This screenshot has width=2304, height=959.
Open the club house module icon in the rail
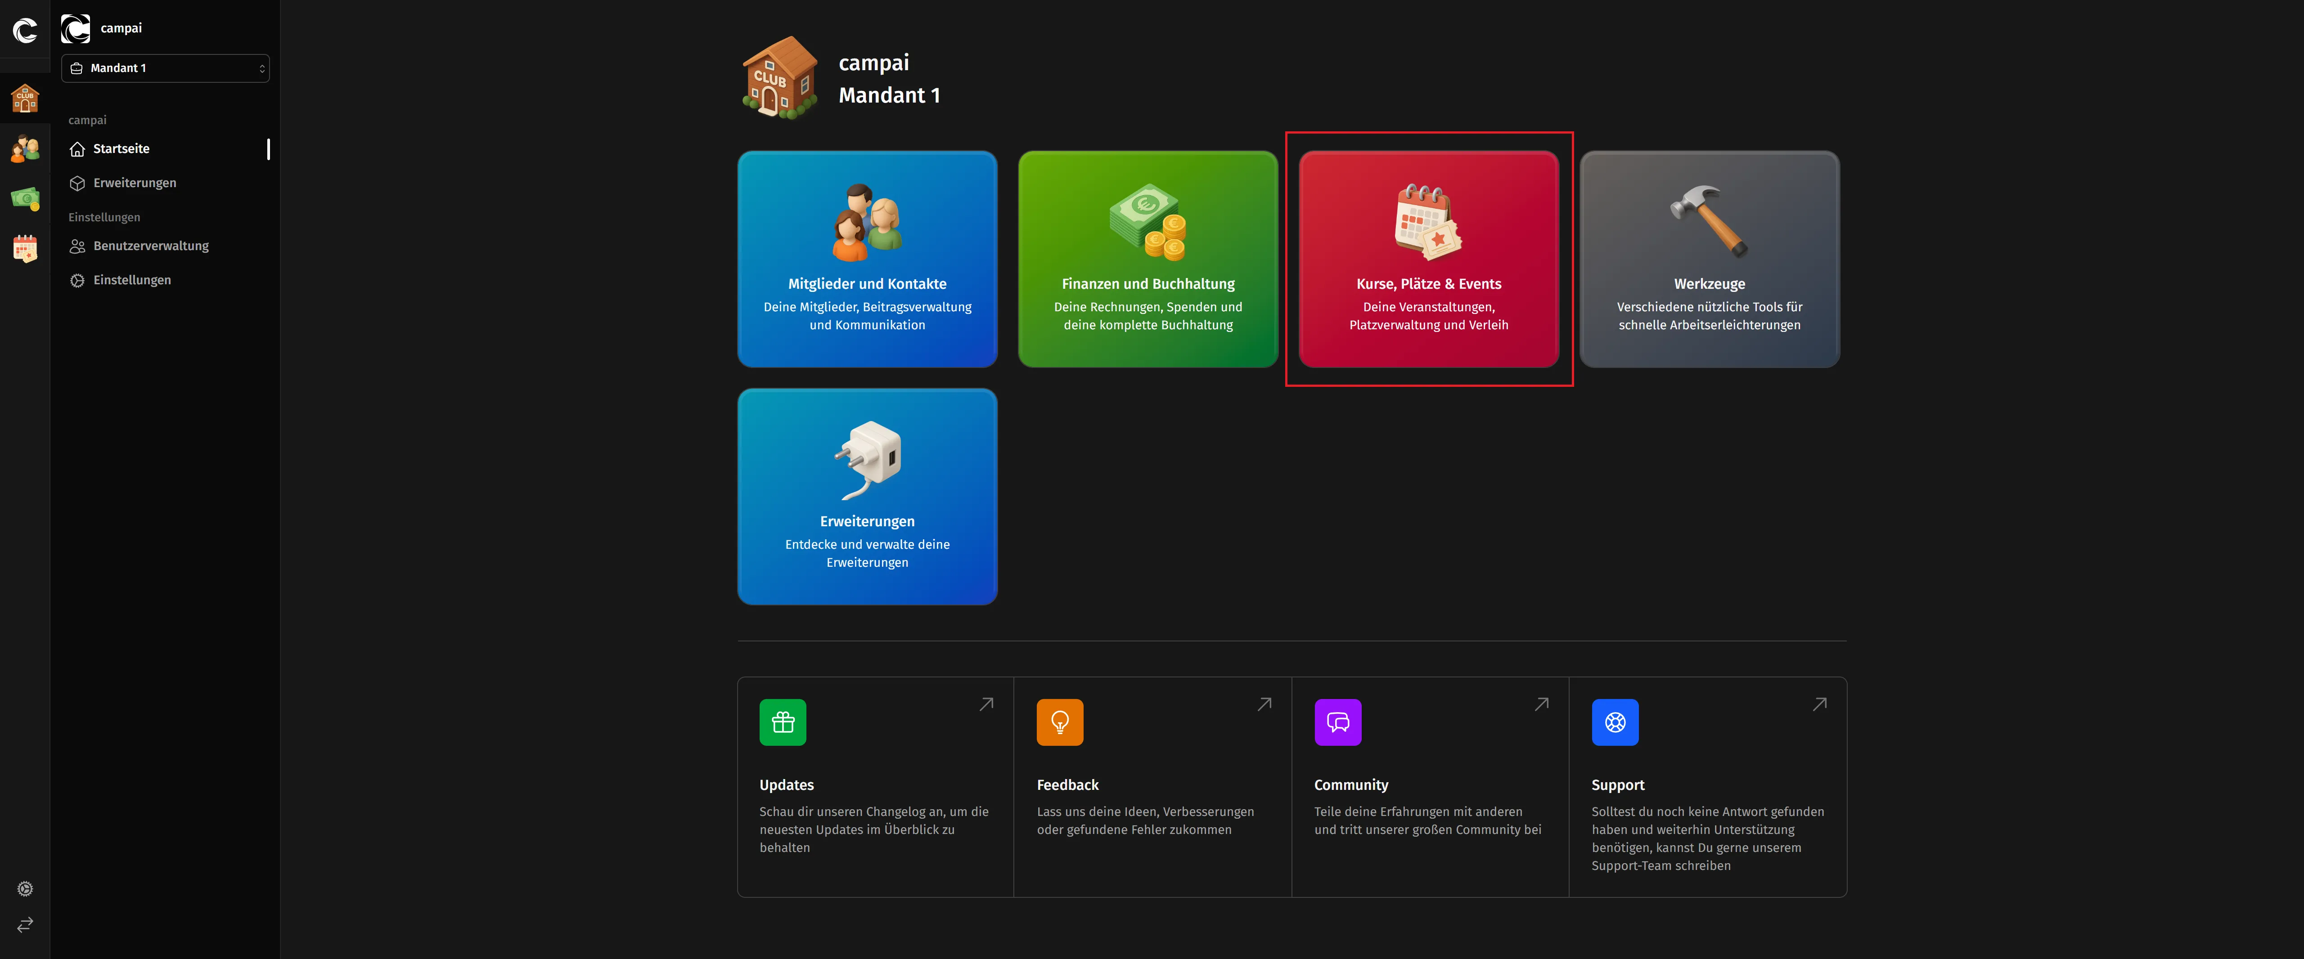coord(25,98)
